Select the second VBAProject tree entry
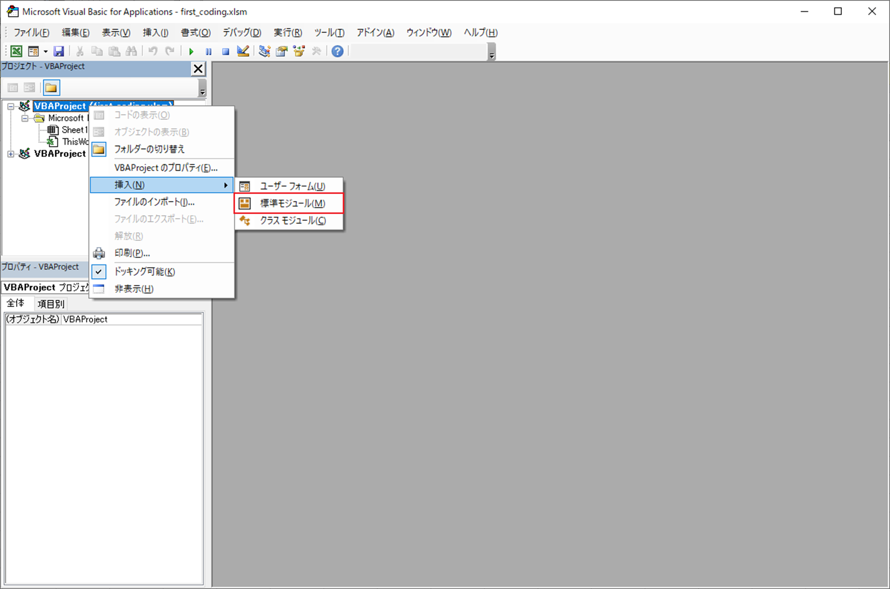Image resolution: width=890 pixels, height=589 pixels. pyautogui.click(x=60, y=154)
